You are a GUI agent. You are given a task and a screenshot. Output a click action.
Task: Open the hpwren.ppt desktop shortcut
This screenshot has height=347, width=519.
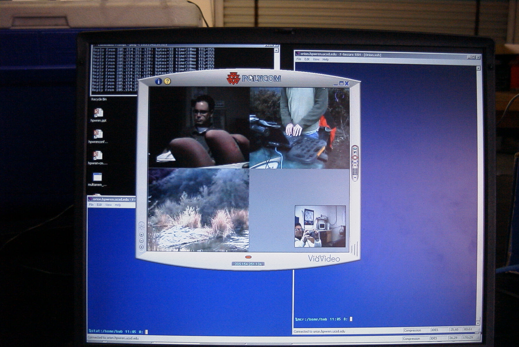pyautogui.click(x=98, y=115)
